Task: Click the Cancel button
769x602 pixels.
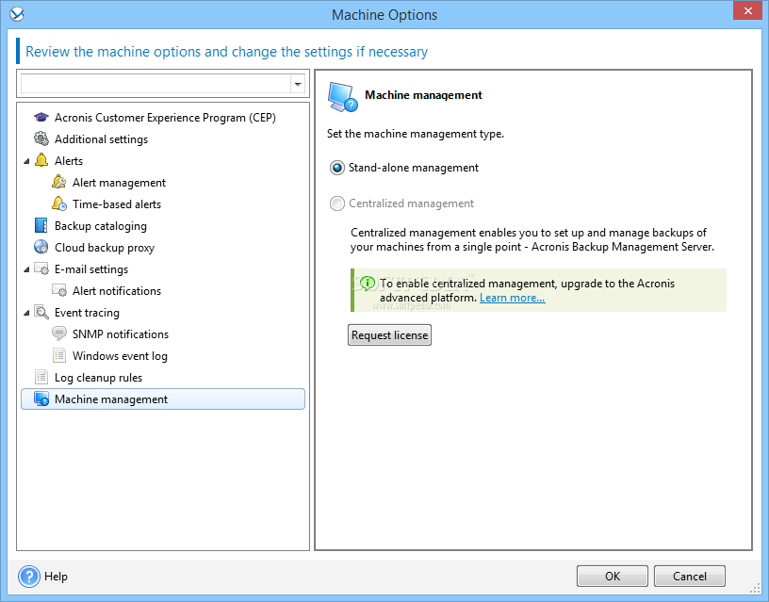Action: pyautogui.click(x=690, y=576)
